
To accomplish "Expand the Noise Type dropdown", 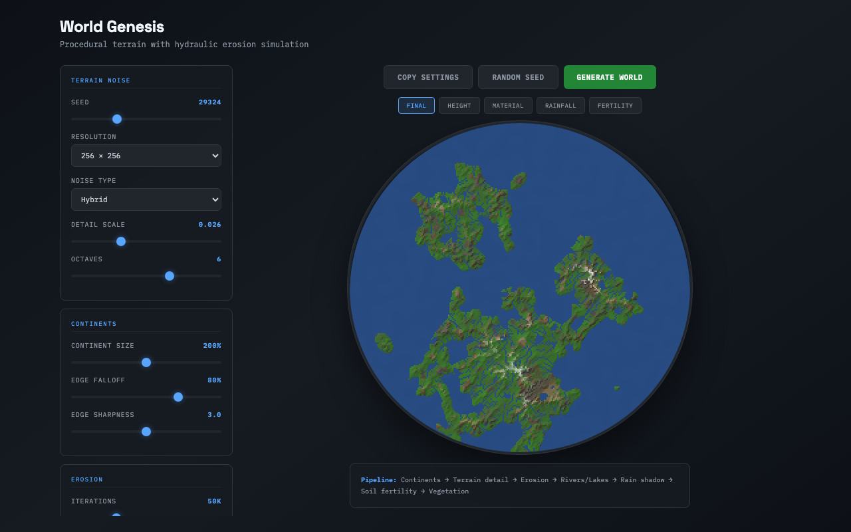I will tap(146, 199).
